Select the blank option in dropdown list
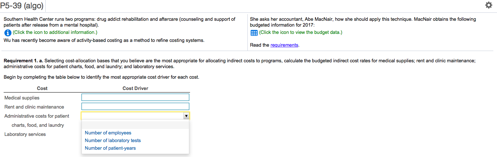This screenshot has width=497, height=157. (135, 125)
